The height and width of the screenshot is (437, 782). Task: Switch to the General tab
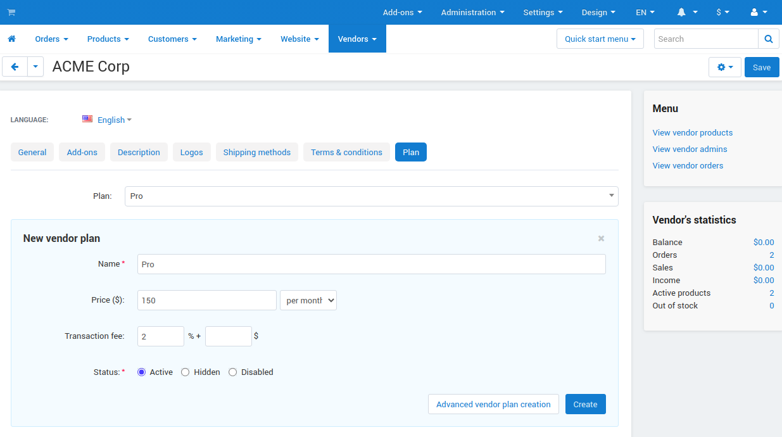(x=32, y=152)
